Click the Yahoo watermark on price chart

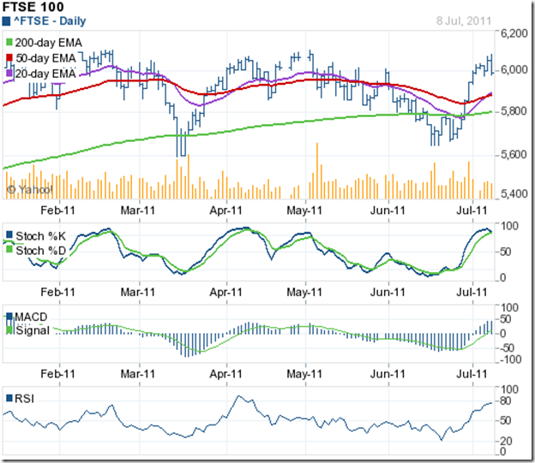pyautogui.click(x=29, y=188)
